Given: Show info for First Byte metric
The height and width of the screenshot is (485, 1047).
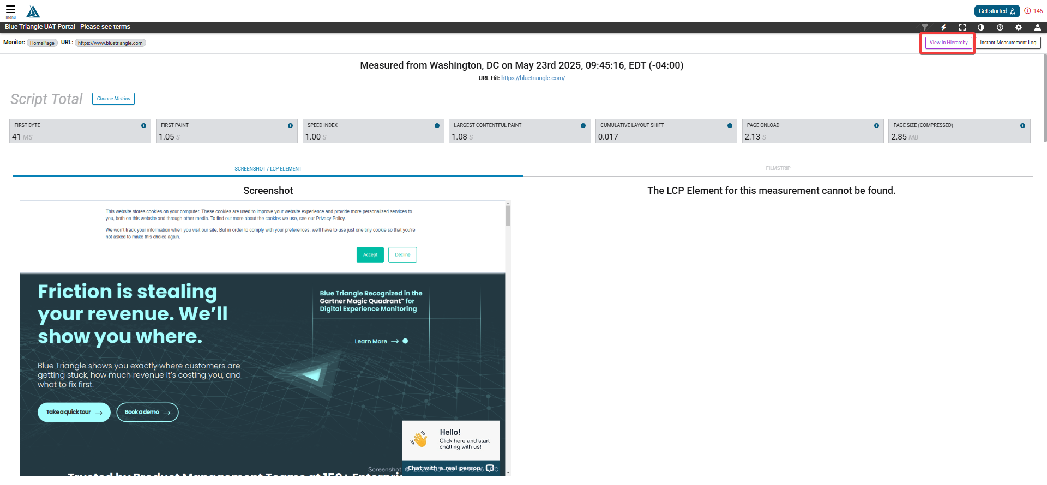Looking at the screenshot, I should pyautogui.click(x=143, y=126).
